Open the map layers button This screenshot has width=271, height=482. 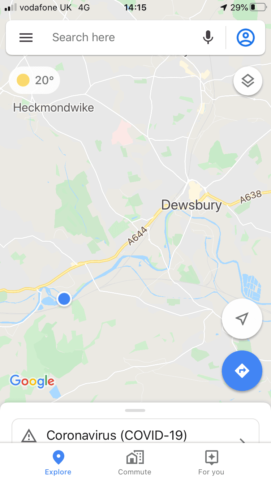[248, 81]
